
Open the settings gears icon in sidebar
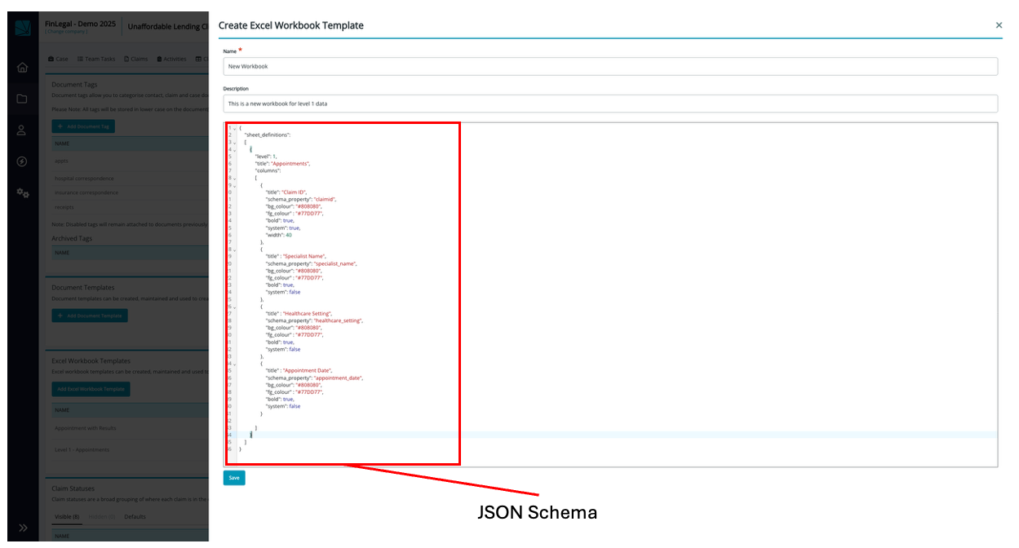22,193
